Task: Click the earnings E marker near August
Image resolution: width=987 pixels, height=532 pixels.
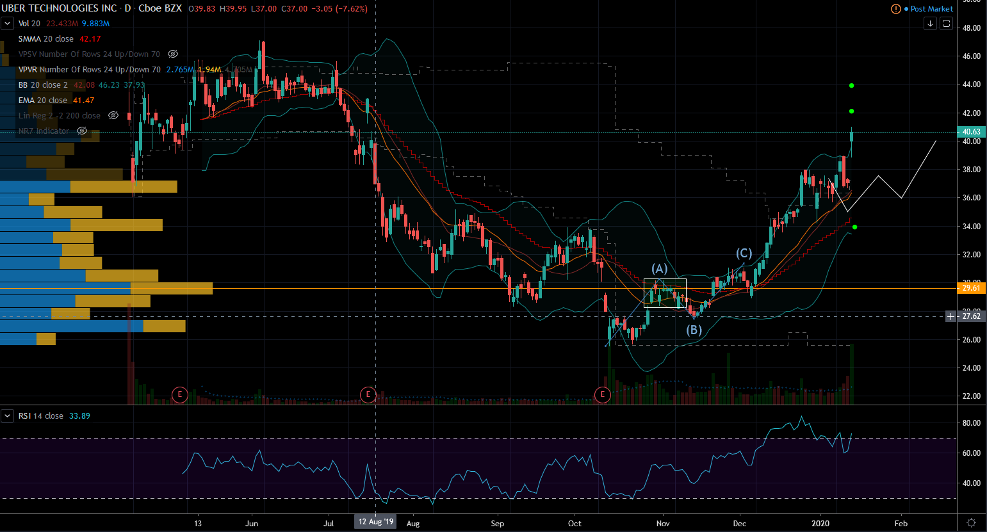Action: [368, 394]
